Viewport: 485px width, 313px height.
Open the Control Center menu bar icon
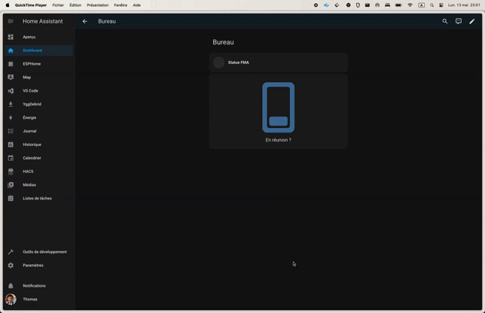pos(441,5)
